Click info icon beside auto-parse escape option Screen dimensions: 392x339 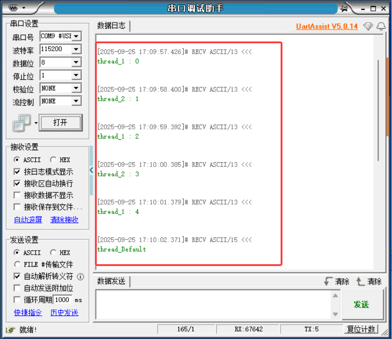point(80,276)
